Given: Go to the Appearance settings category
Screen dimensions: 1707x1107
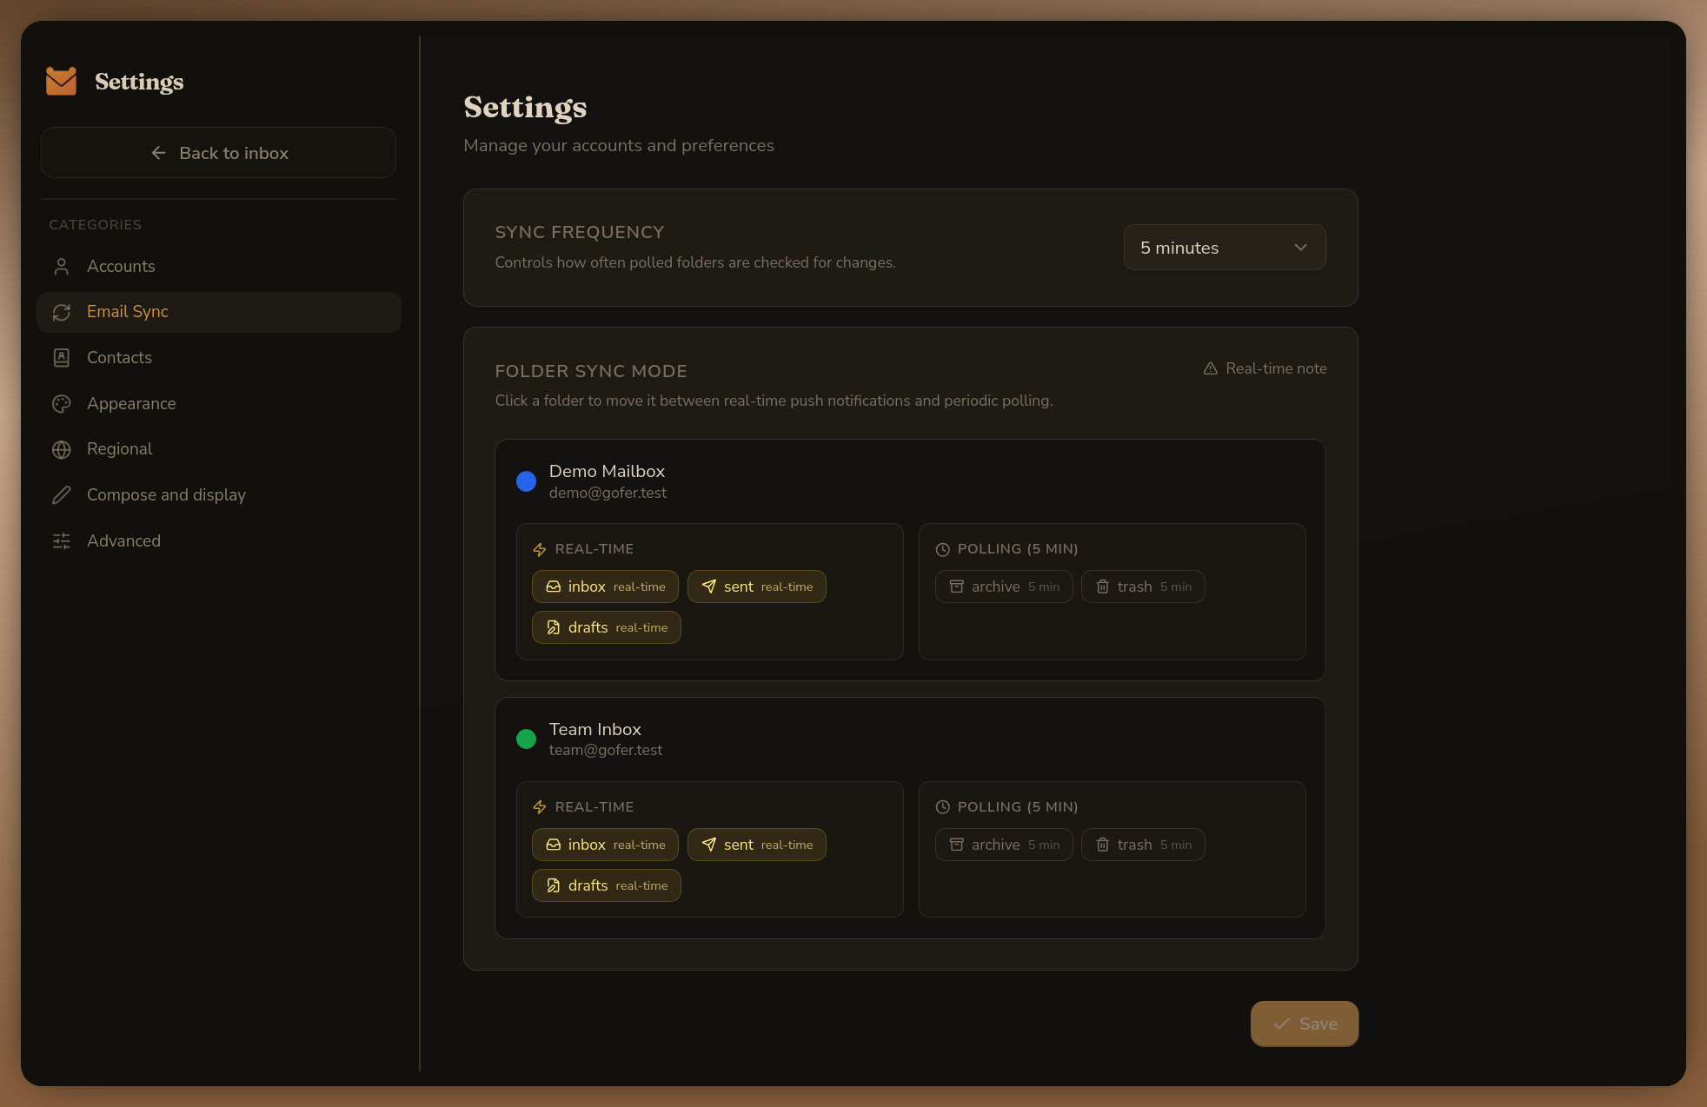Looking at the screenshot, I should tap(218, 404).
